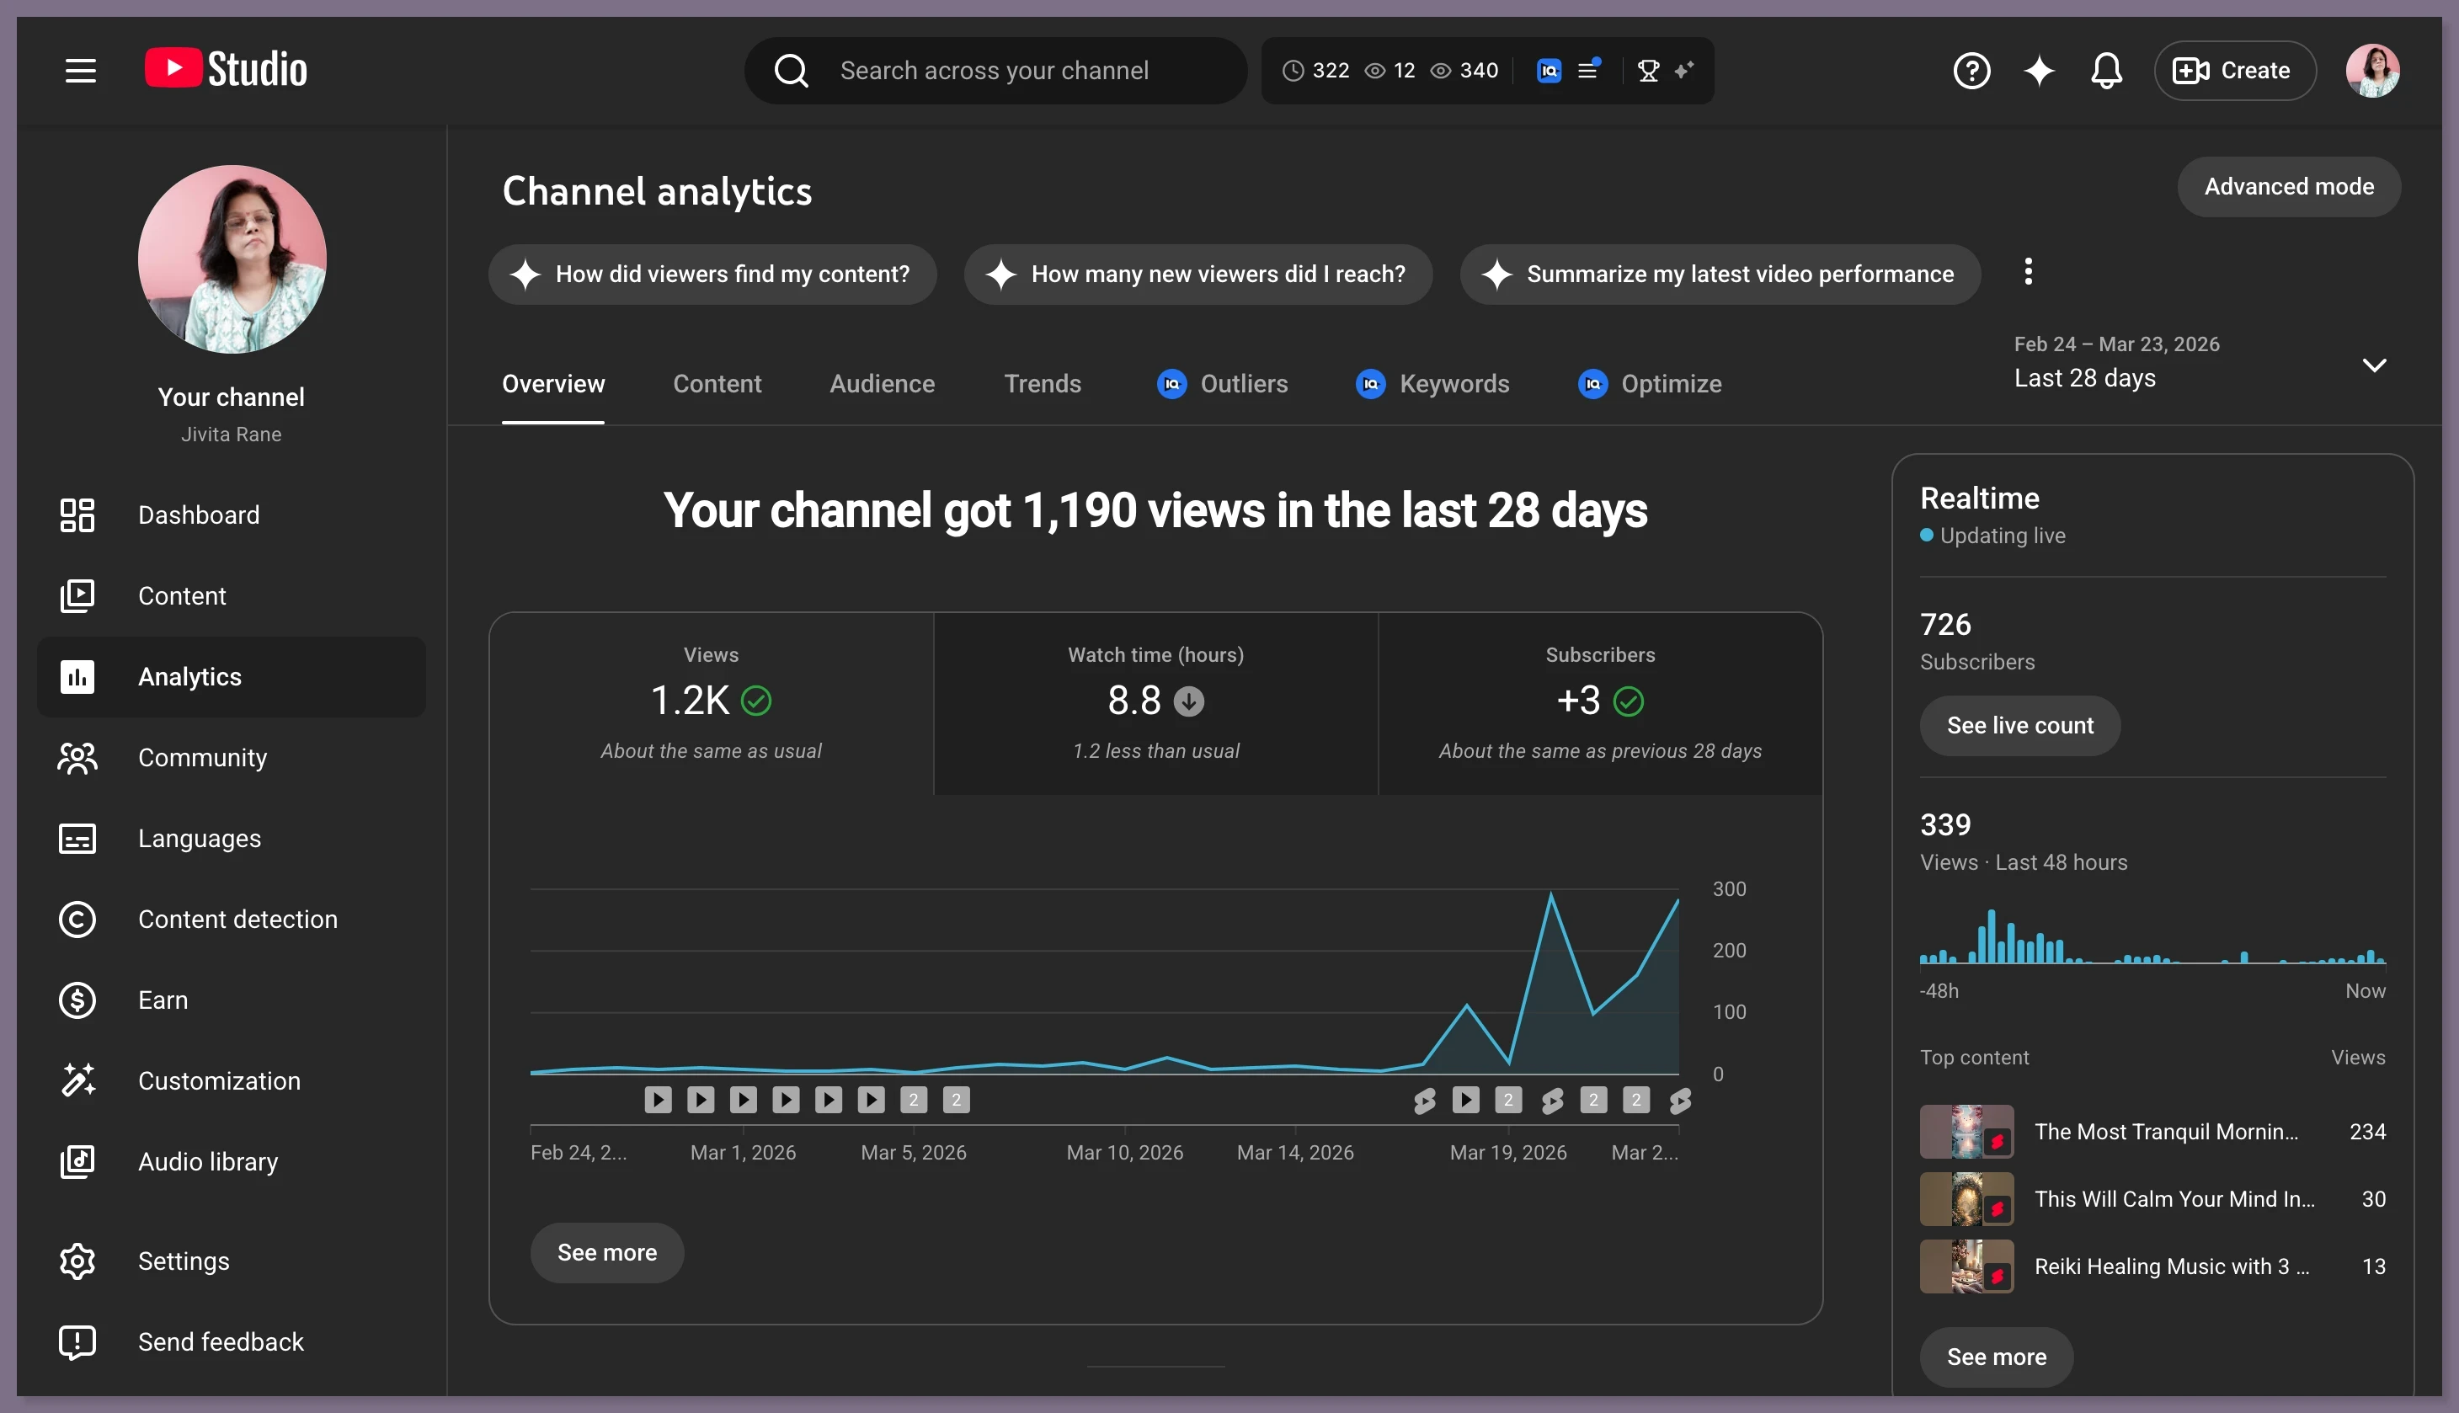Click the channel search field
2459x1413 pixels.
coord(994,71)
